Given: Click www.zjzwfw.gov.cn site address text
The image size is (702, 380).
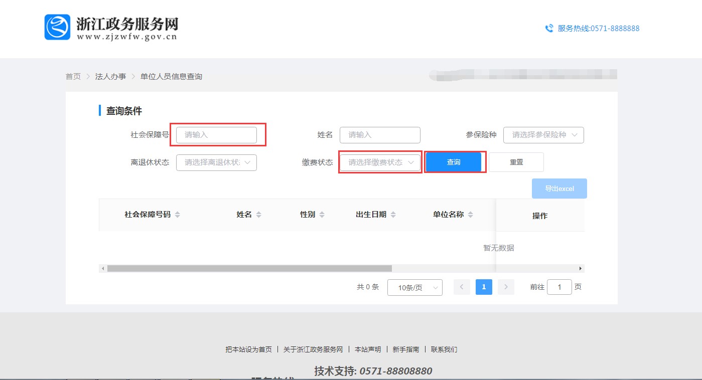Looking at the screenshot, I should coord(127,37).
